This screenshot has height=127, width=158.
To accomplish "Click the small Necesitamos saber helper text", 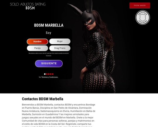I will (49, 54).
